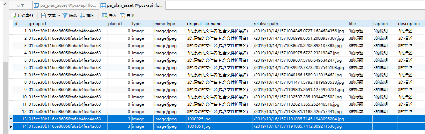Click the table icon on the active pa_plan_asset tab

tap(103, 5)
